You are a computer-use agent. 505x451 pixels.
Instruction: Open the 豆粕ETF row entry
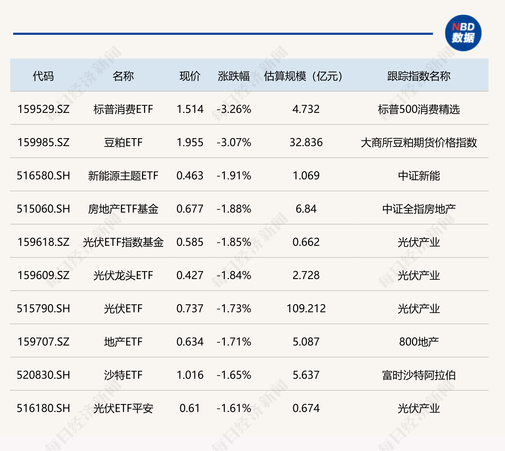pyautogui.click(x=123, y=143)
